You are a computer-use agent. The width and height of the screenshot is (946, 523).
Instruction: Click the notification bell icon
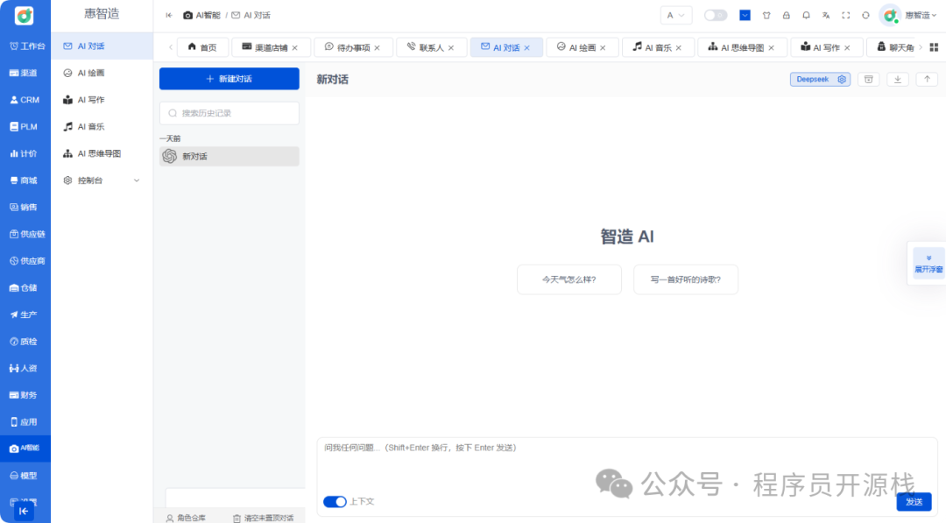pos(806,15)
